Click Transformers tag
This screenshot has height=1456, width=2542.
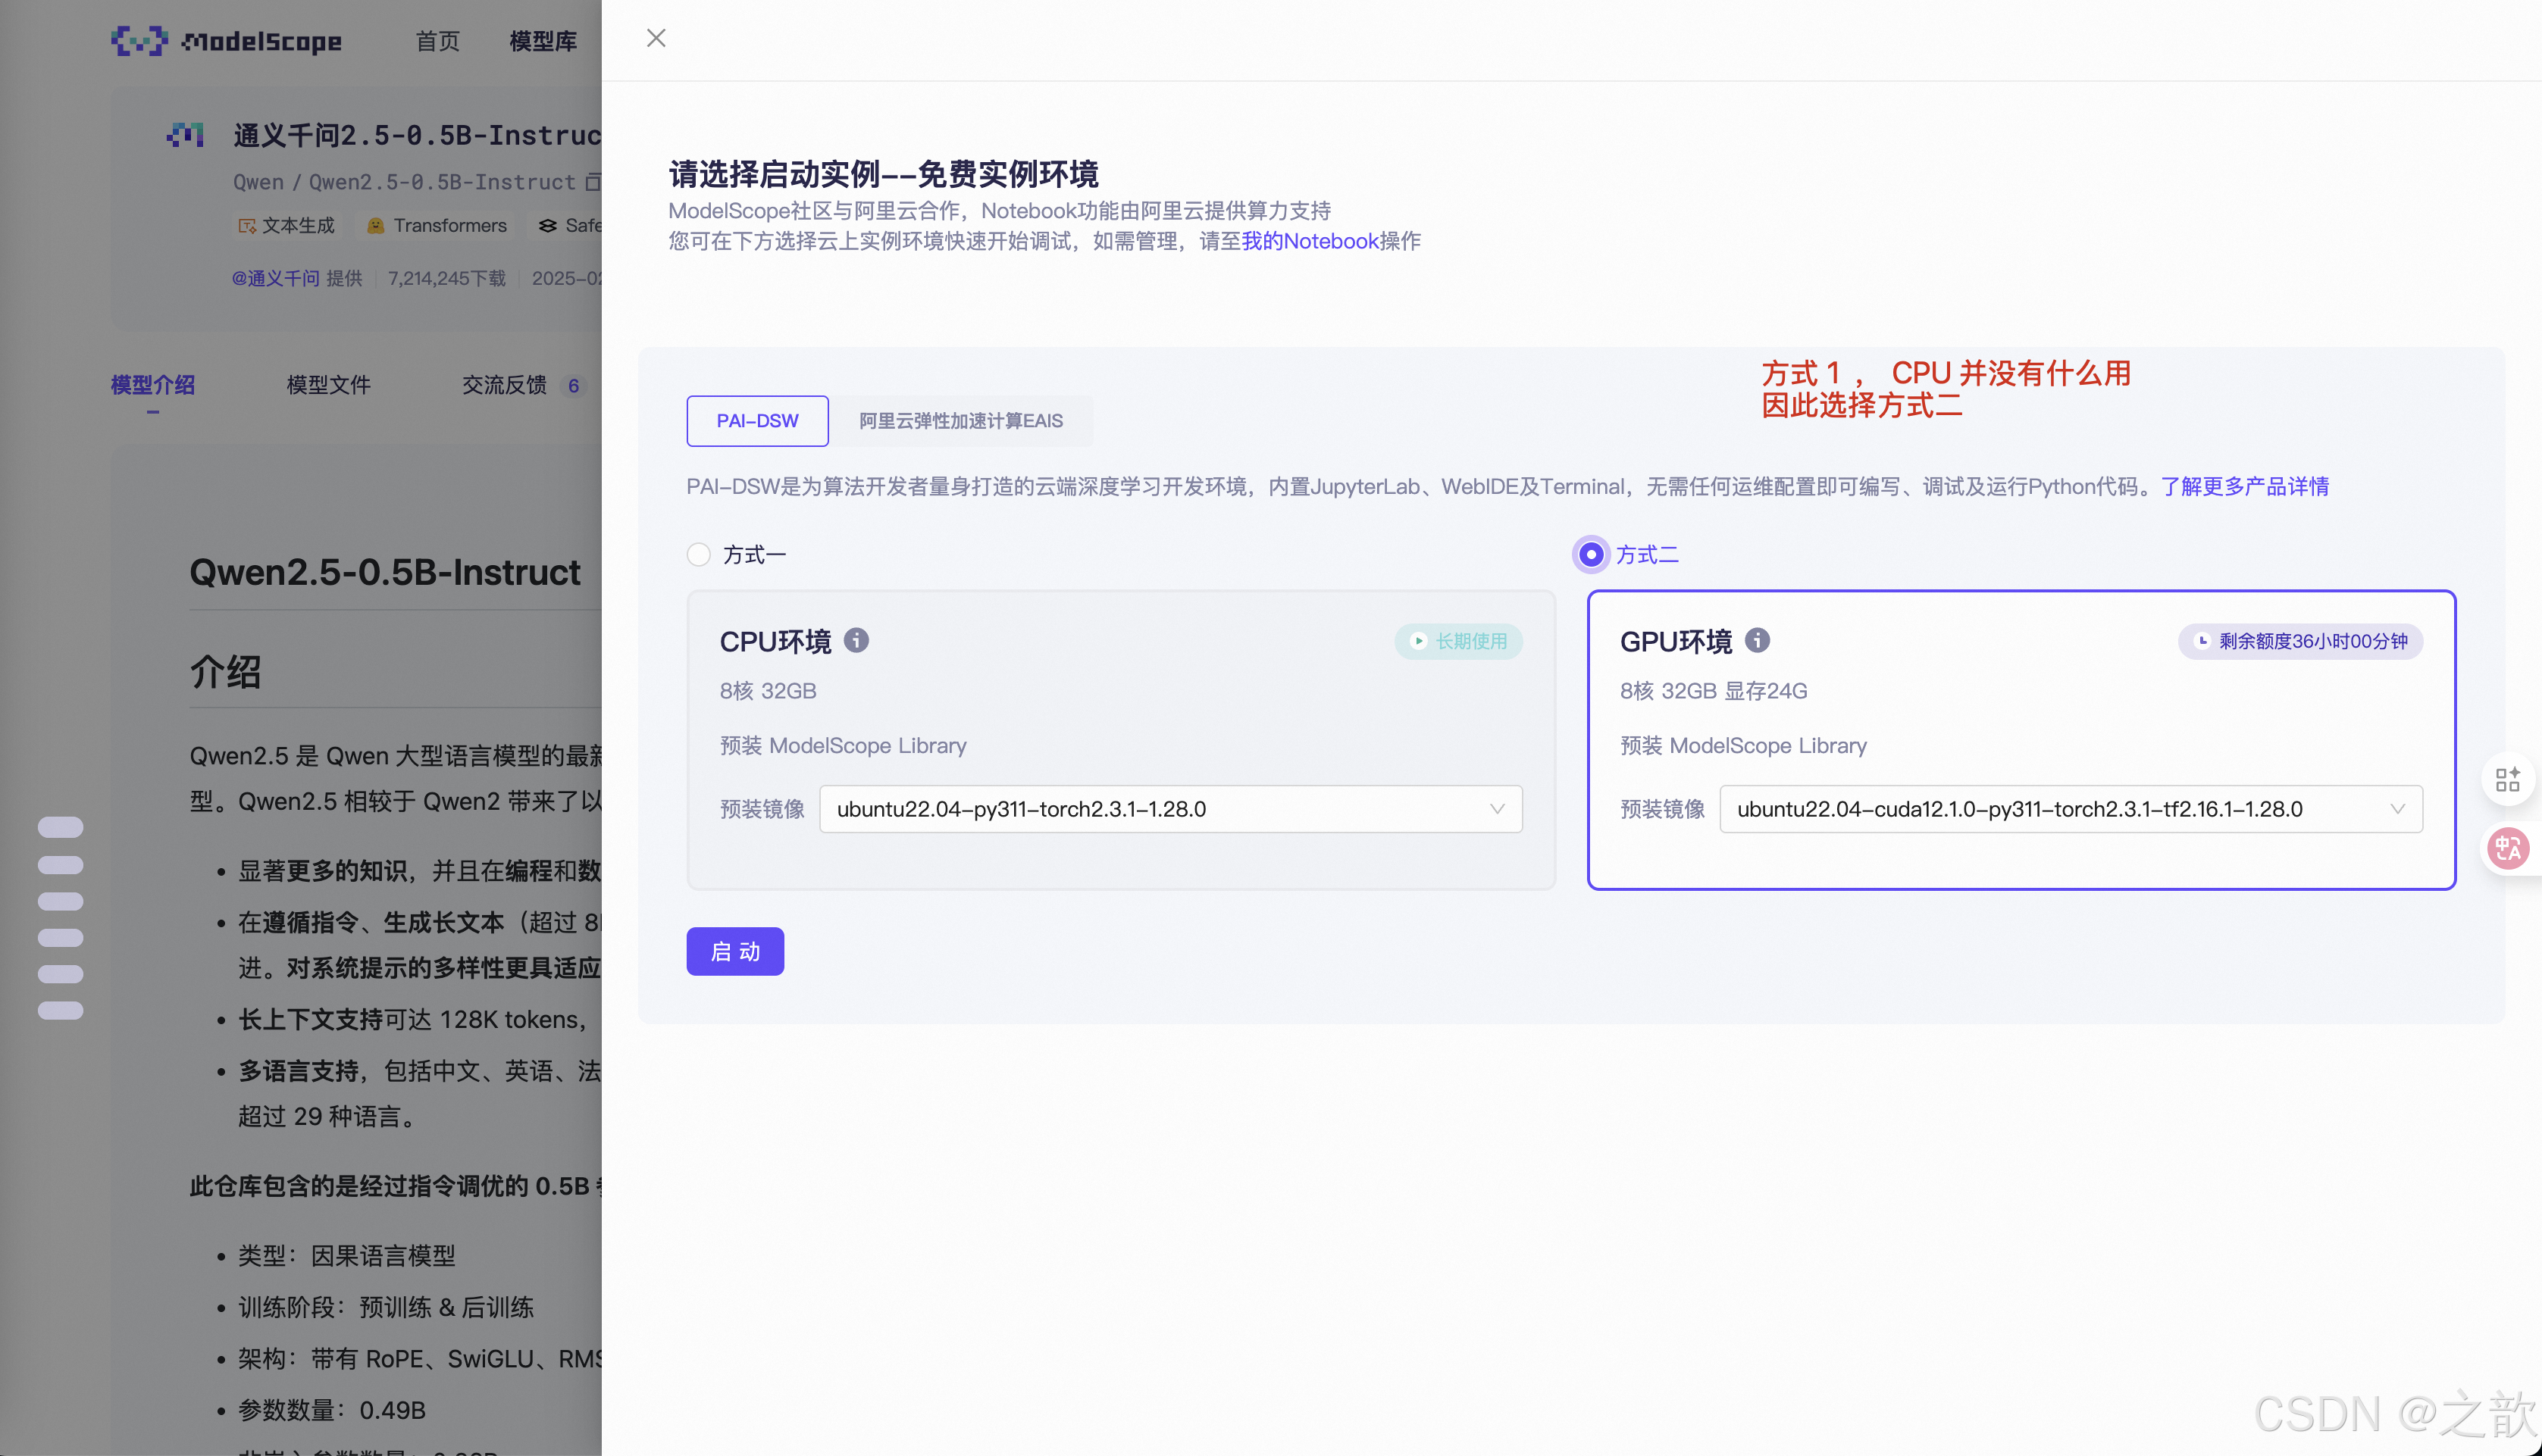coord(437,225)
